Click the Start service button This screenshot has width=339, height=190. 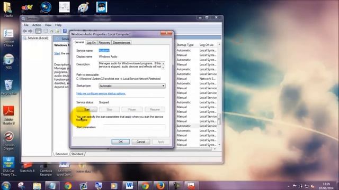click(x=87, y=109)
